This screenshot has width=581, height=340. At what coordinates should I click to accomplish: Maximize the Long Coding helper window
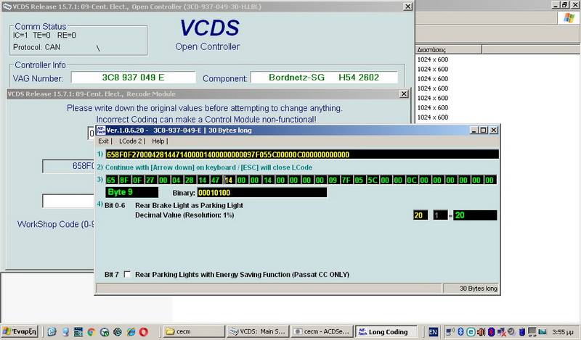click(x=484, y=130)
